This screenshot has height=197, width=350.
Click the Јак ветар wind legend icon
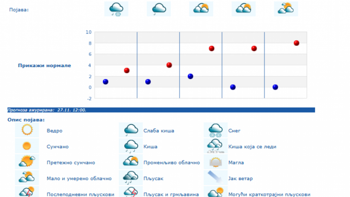(216, 178)
